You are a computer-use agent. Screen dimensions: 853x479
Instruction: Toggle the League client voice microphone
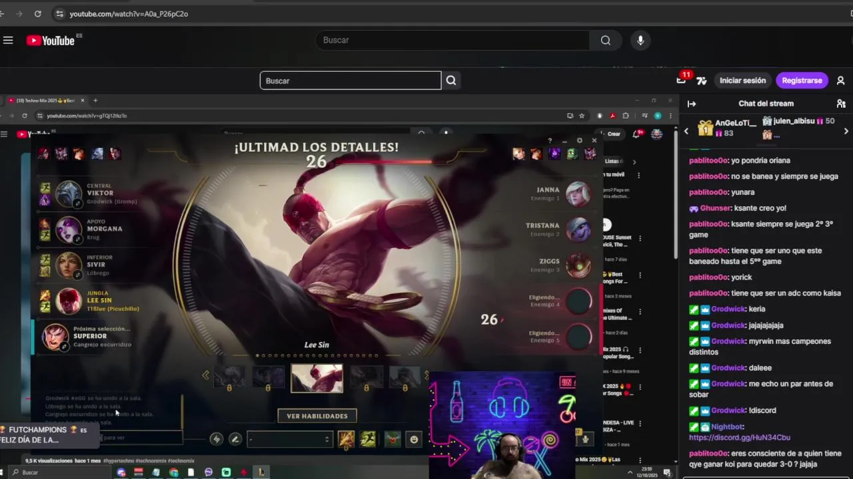[585, 438]
